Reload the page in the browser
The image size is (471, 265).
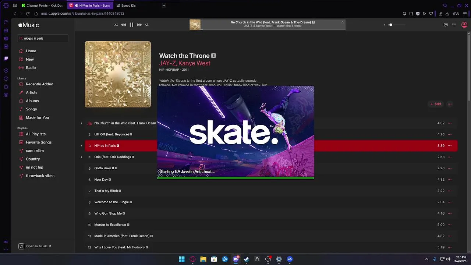click(28, 14)
